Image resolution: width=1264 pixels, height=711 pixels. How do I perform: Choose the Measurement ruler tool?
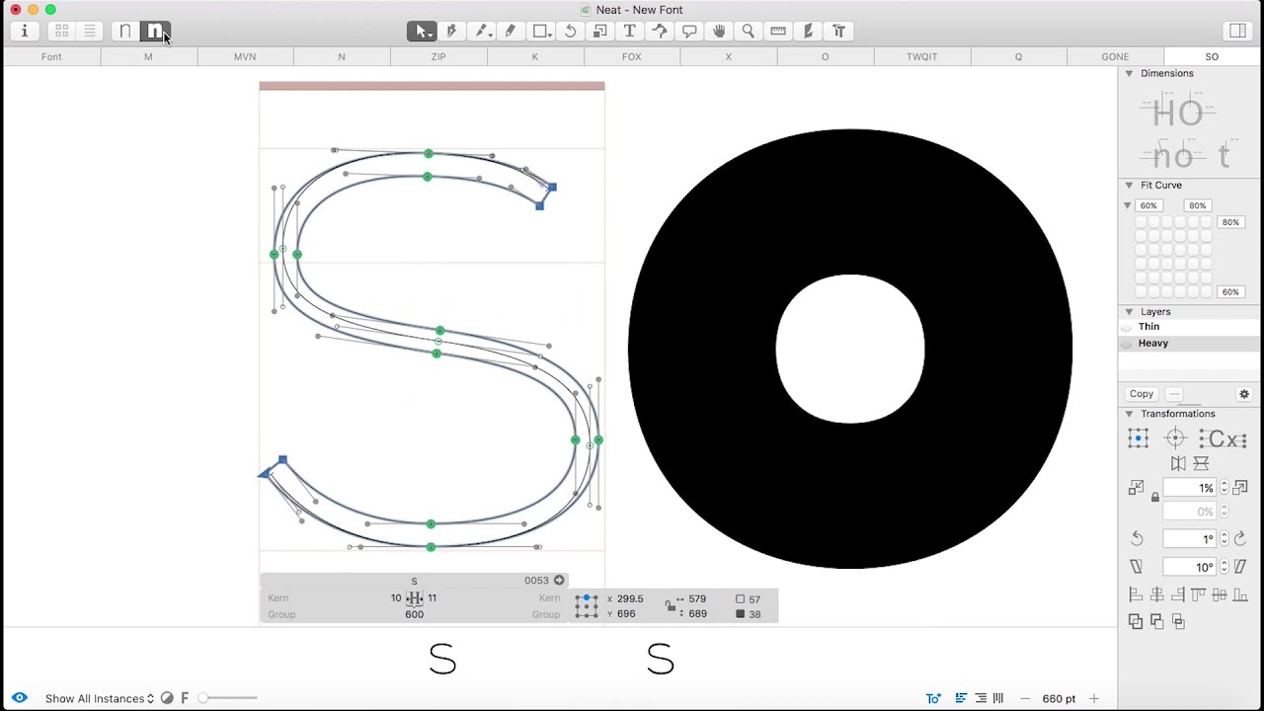coord(778,32)
